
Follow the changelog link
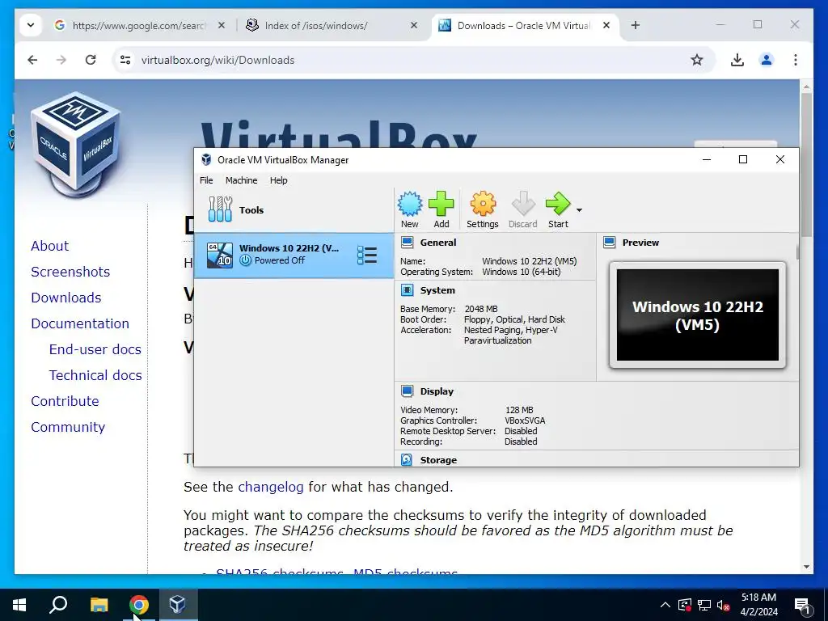[270, 487]
